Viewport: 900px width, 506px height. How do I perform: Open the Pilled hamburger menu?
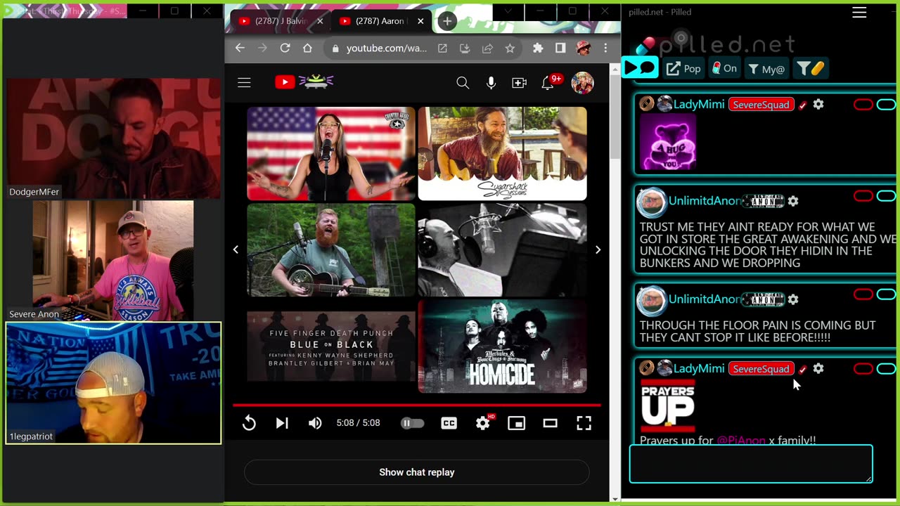859,13
